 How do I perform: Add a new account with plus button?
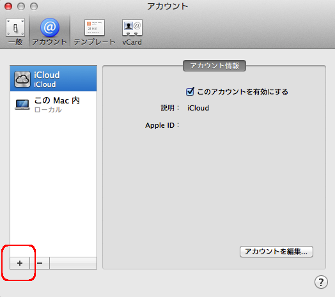coord(20,263)
